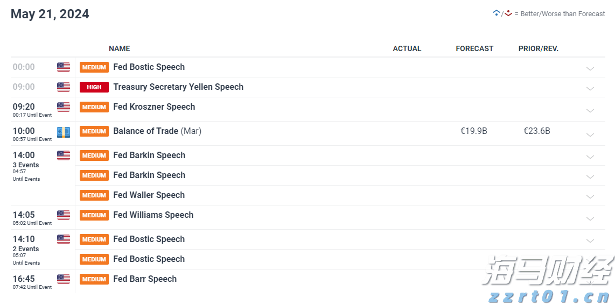This screenshot has height=305, width=615.
Task: Click the Euro flag icon at 10:00
Action: [64, 132]
